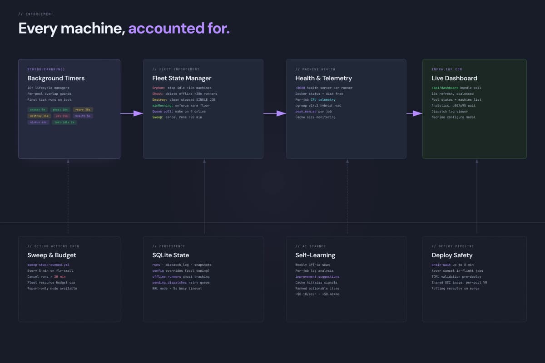Click the 'tomi-idle 2m' timer tag
The width and height of the screenshot is (545, 363).
pos(64,122)
